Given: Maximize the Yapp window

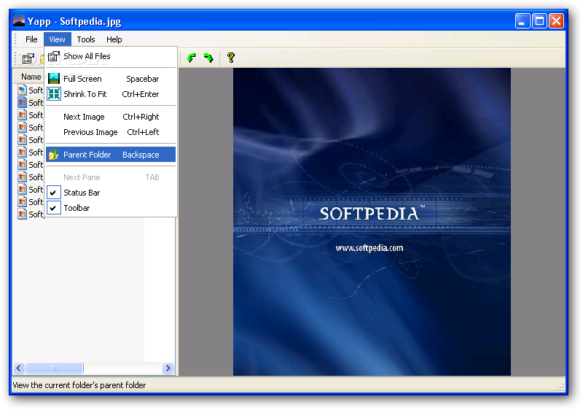Looking at the screenshot, I should tap(539, 21).
